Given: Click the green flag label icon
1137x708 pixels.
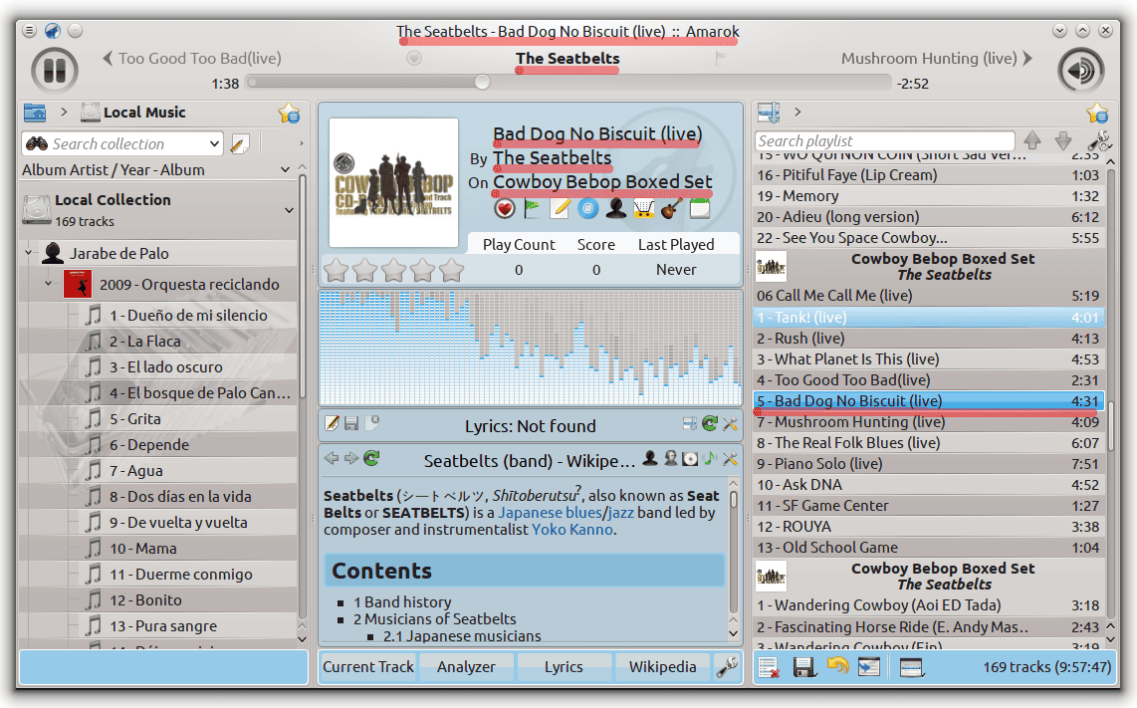Looking at the screenshot, I should point(533,209).
